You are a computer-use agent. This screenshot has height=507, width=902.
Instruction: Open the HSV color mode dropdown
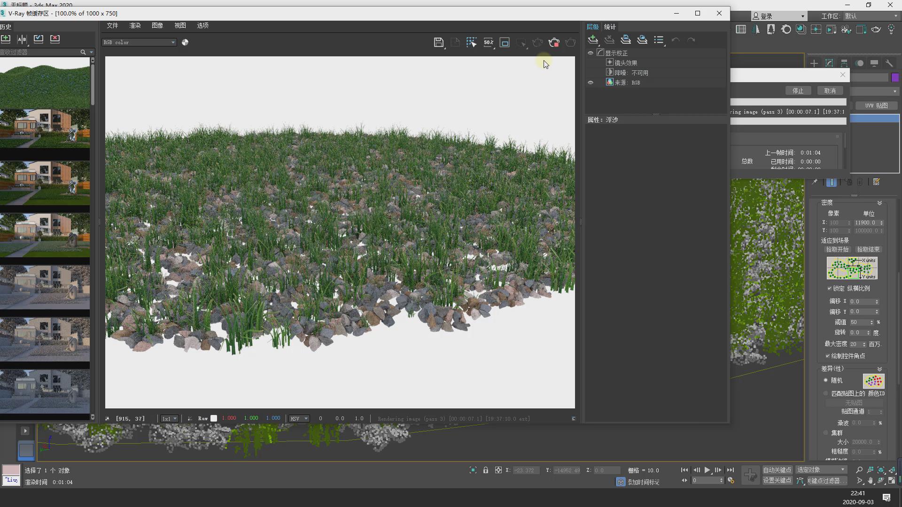tap(299, 418)
